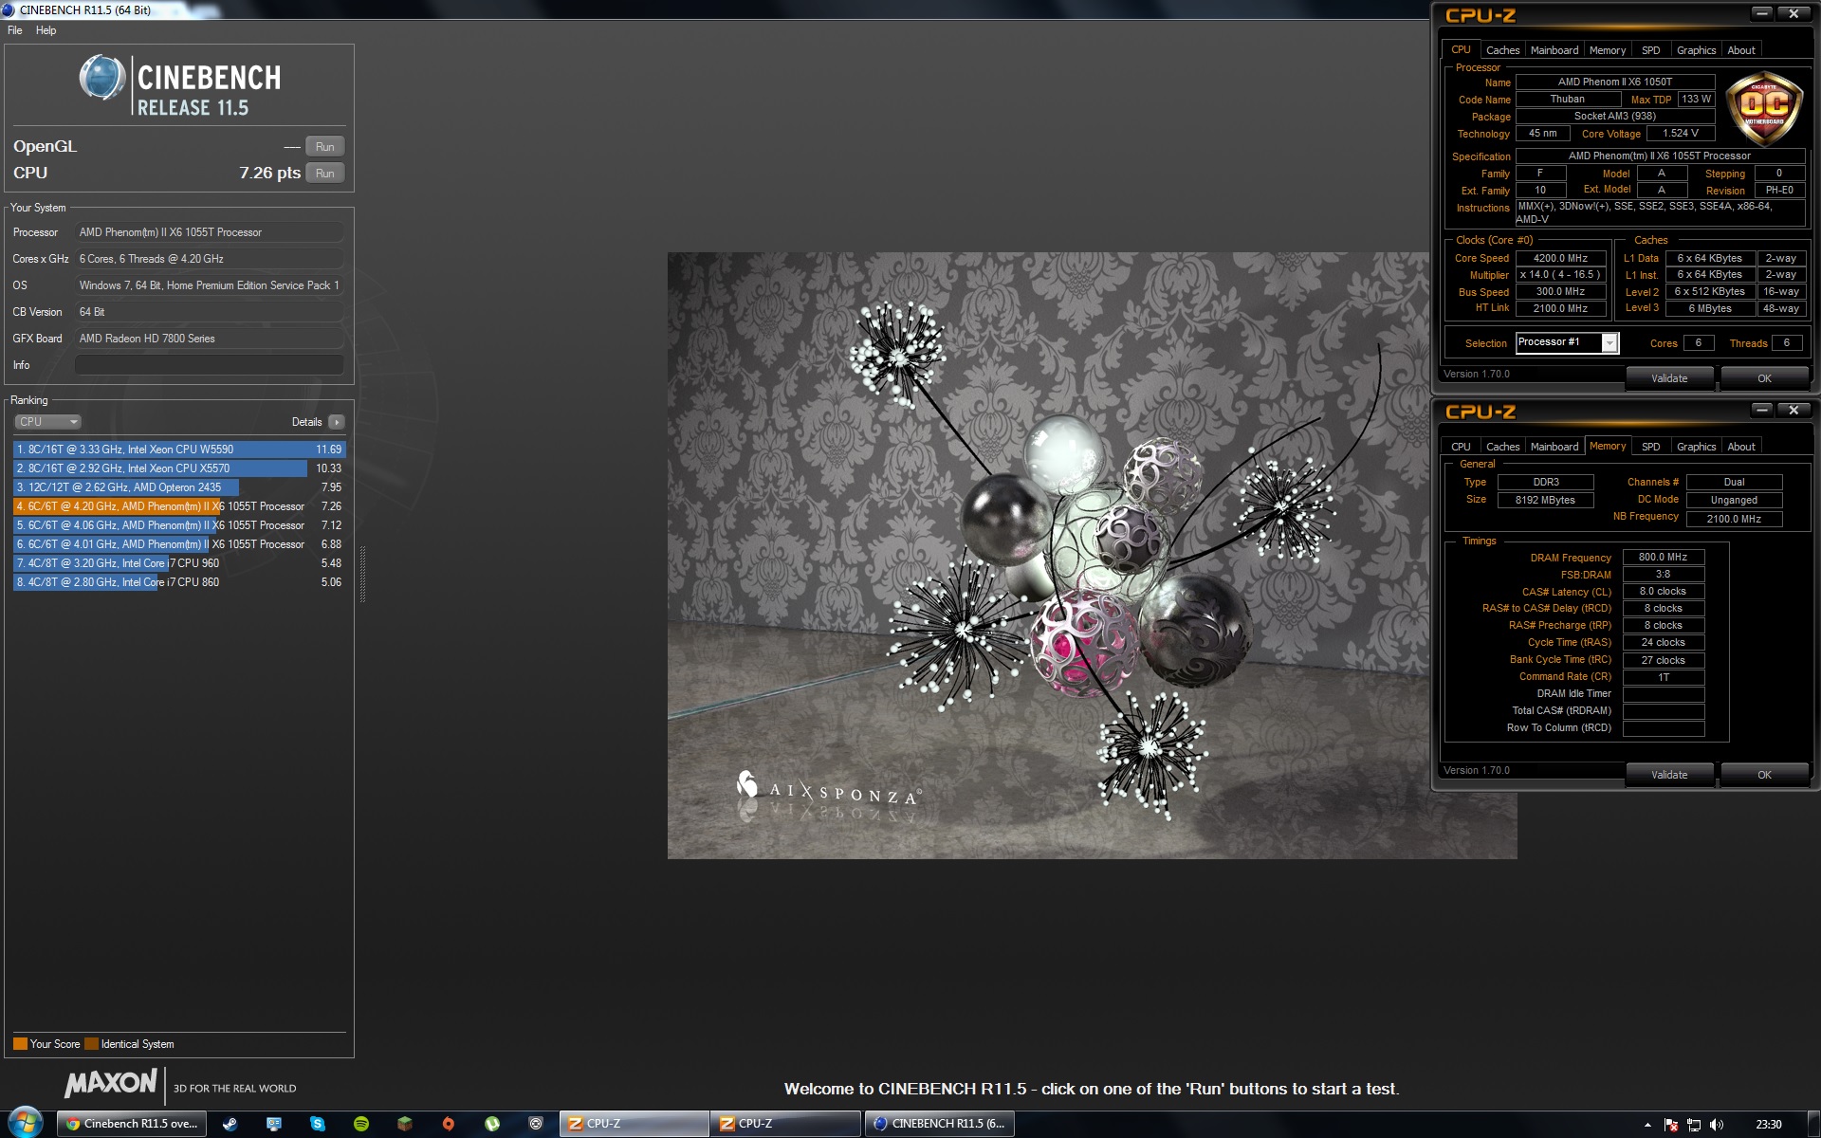Select ranking row 'Intel Xeon CPU X5570'

pos(179,468)
